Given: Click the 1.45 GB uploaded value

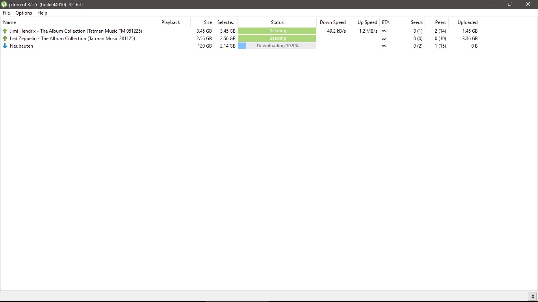Looking at the screenshot, I should 470,31.
